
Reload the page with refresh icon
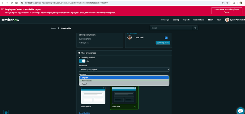12,3
